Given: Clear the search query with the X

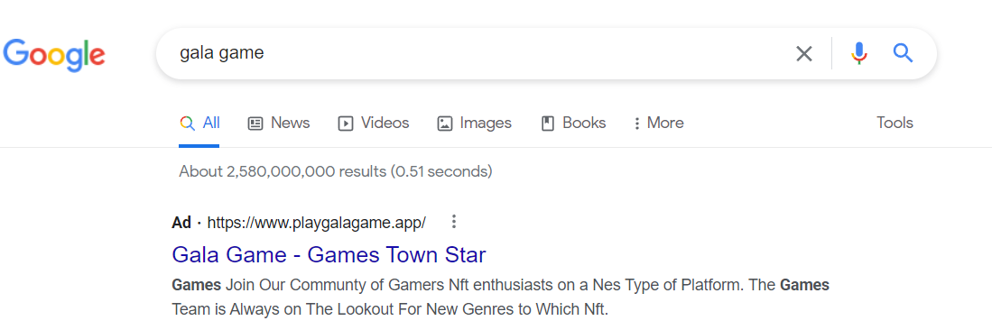Looking at the screenshot, I should pos(803,54).
